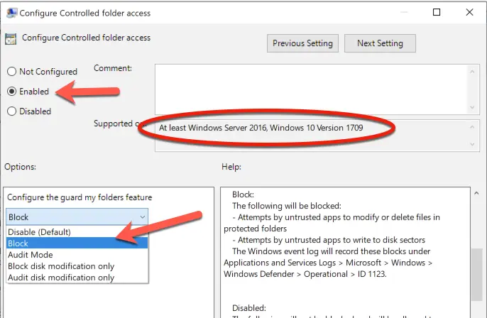This screenshot has width=487, height=318.
Task: Select the Not Configured radio button
Action: click(x=11, y=72)
